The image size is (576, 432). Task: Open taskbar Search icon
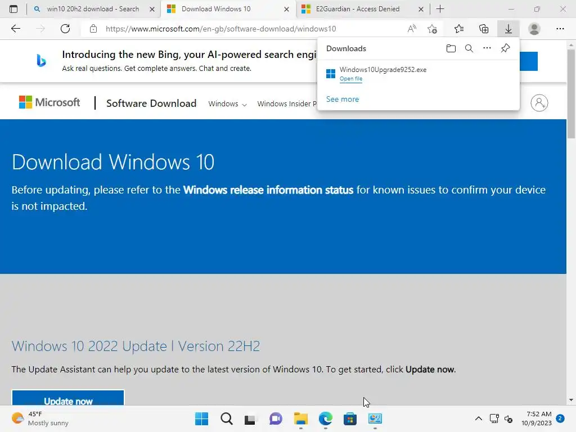click(227, 418)
